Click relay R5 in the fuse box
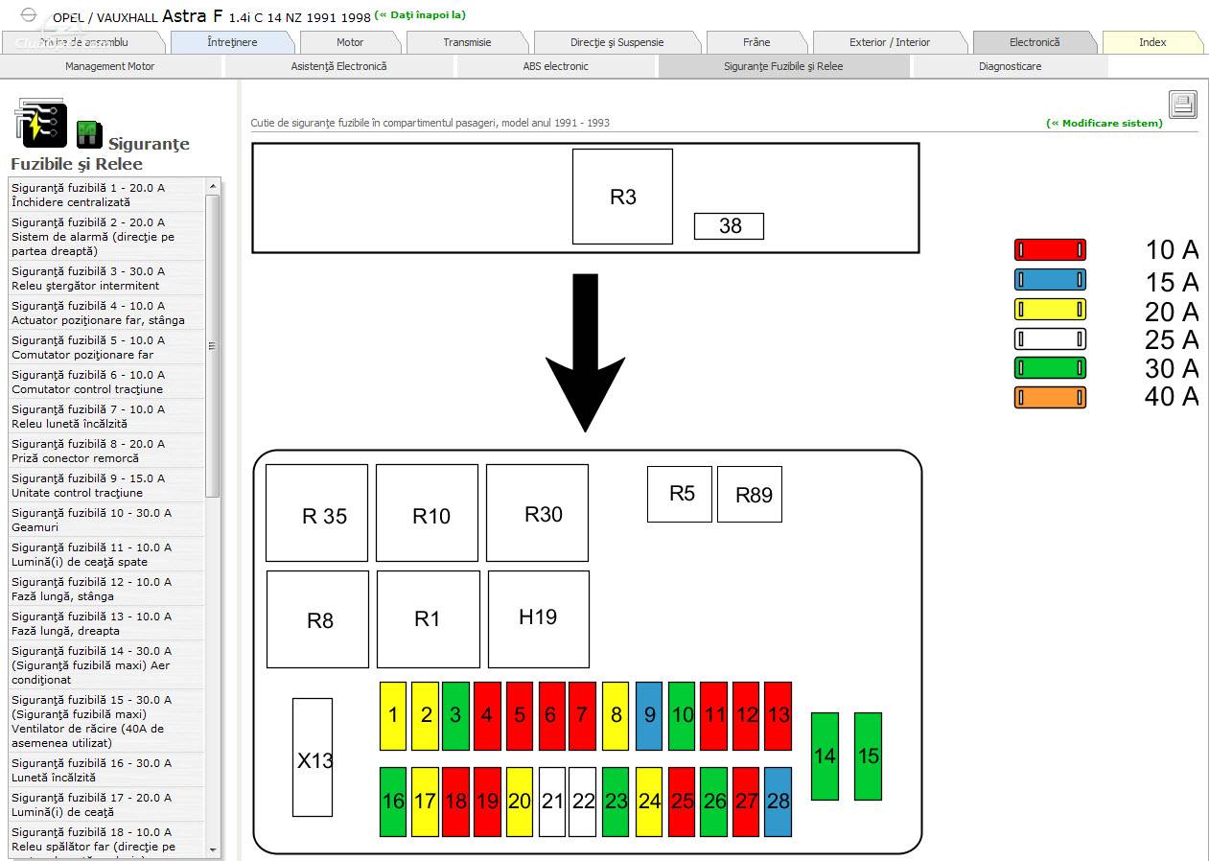 point(680,494)
